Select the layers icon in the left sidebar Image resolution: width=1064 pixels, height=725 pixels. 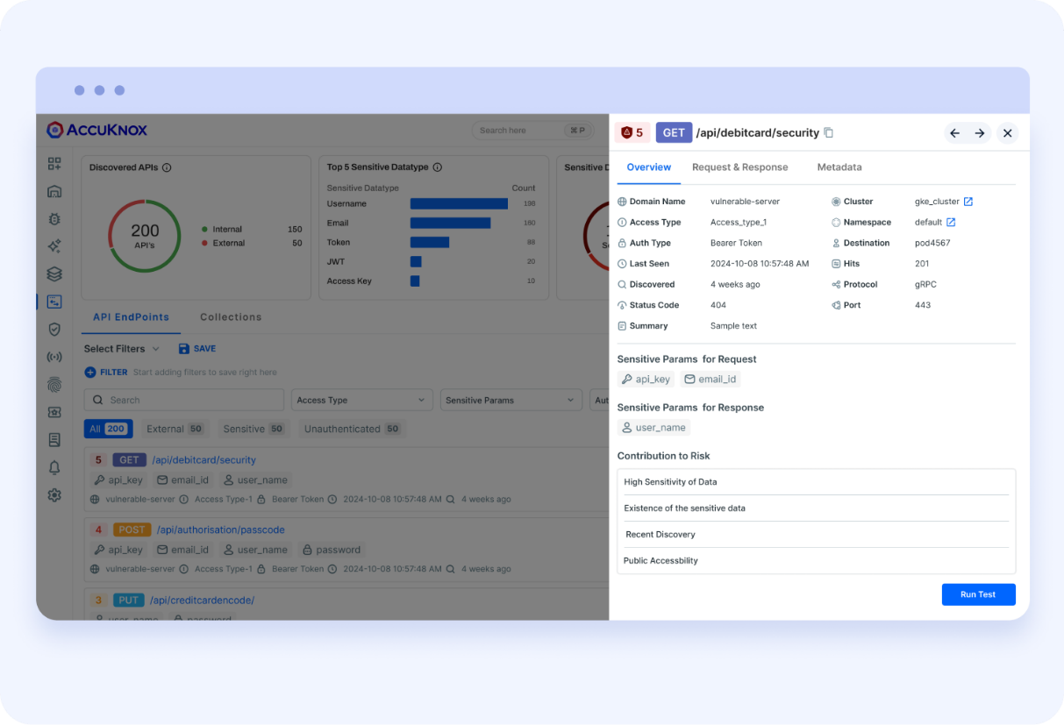click(x=54, y=274)
